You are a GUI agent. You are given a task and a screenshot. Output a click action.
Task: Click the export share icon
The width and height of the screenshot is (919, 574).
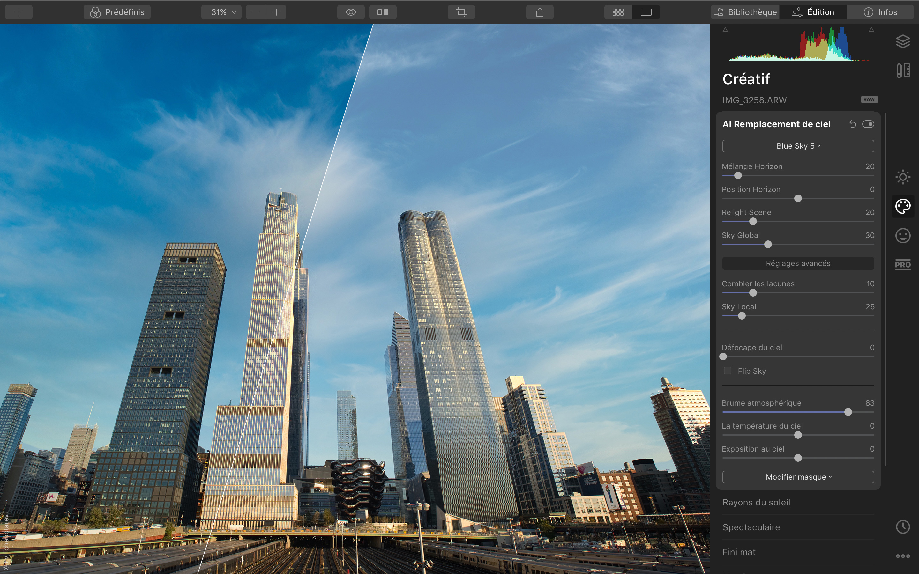(x=540, y=12)
